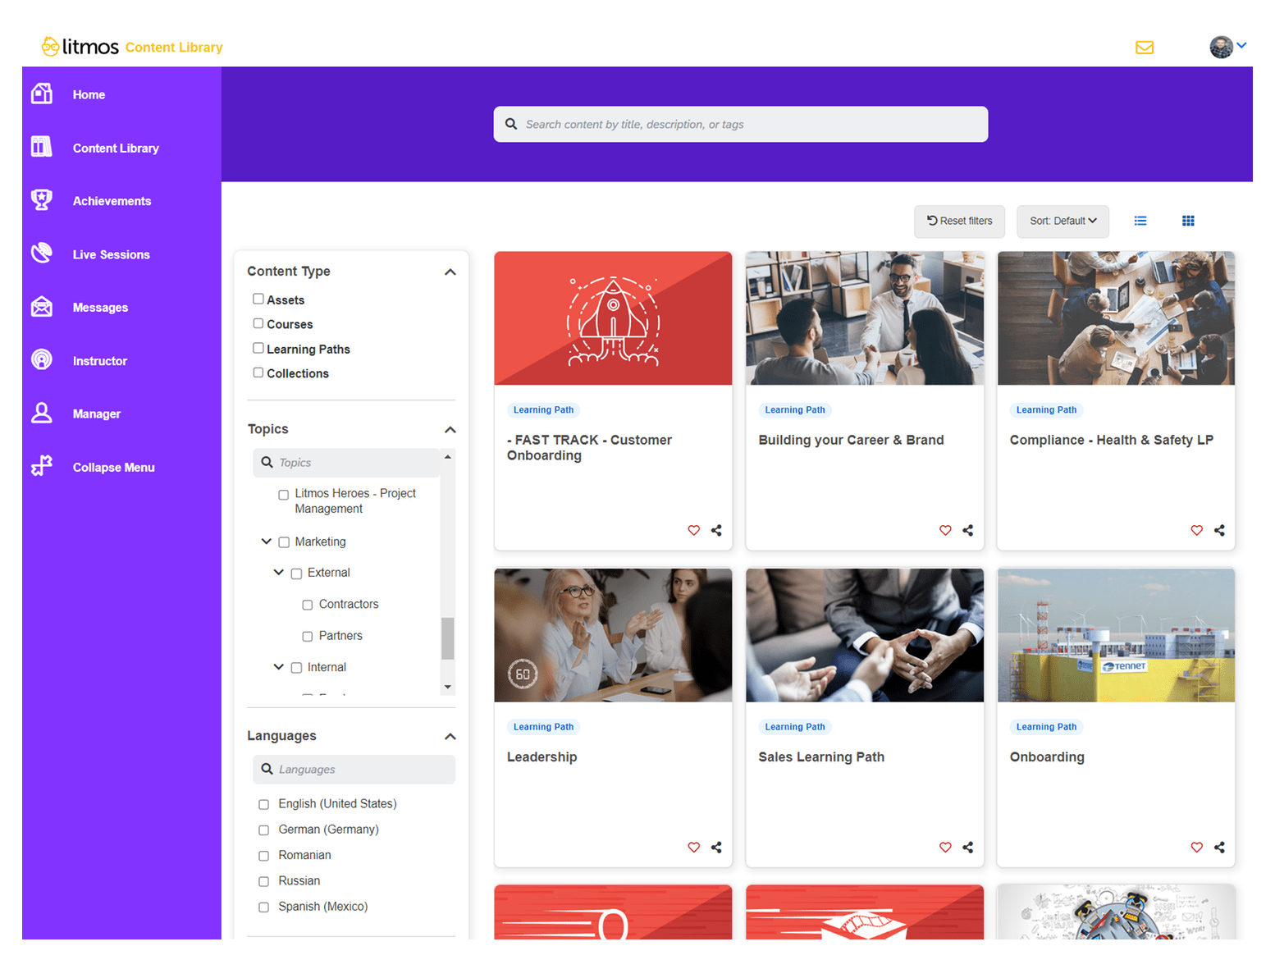Image resolution: width=1275 pixels, height=969 pixels.
Task: Select English (United States) language
Action: 263,804
